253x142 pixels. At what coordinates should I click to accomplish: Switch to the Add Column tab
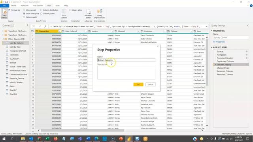(38, 6)
